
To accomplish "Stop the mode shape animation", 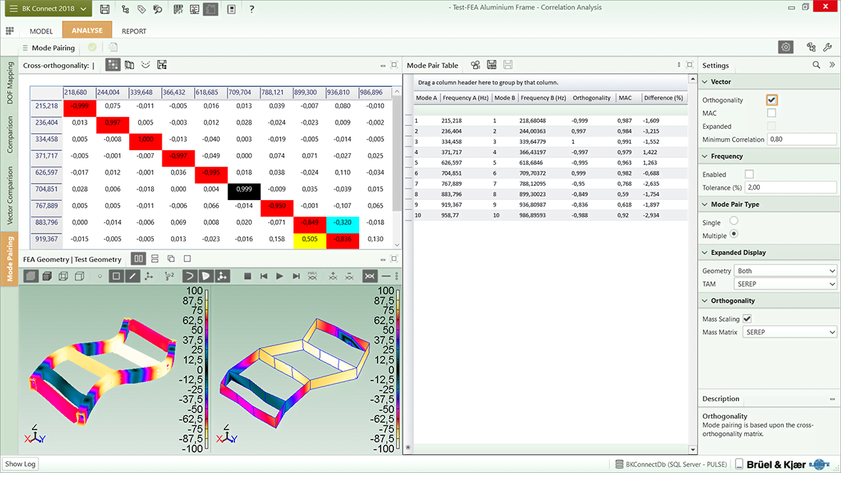I will coord(247,276).
